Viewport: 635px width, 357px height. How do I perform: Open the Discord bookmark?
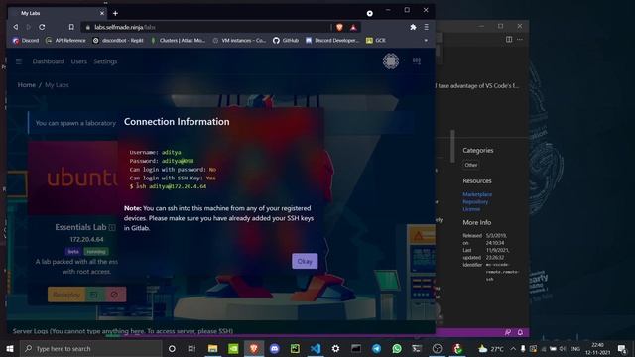(x=26, y=40)
